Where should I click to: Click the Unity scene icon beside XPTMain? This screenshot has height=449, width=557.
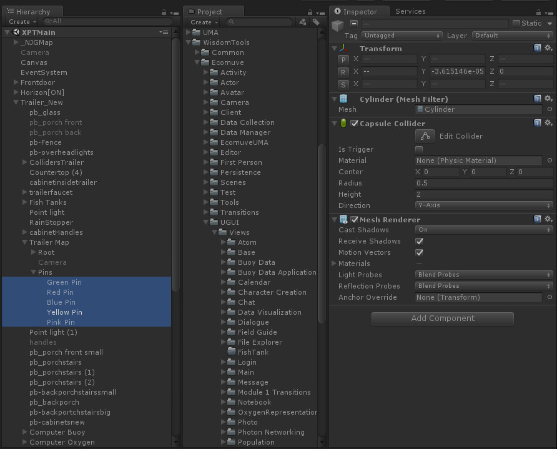(x=16, y=32)
